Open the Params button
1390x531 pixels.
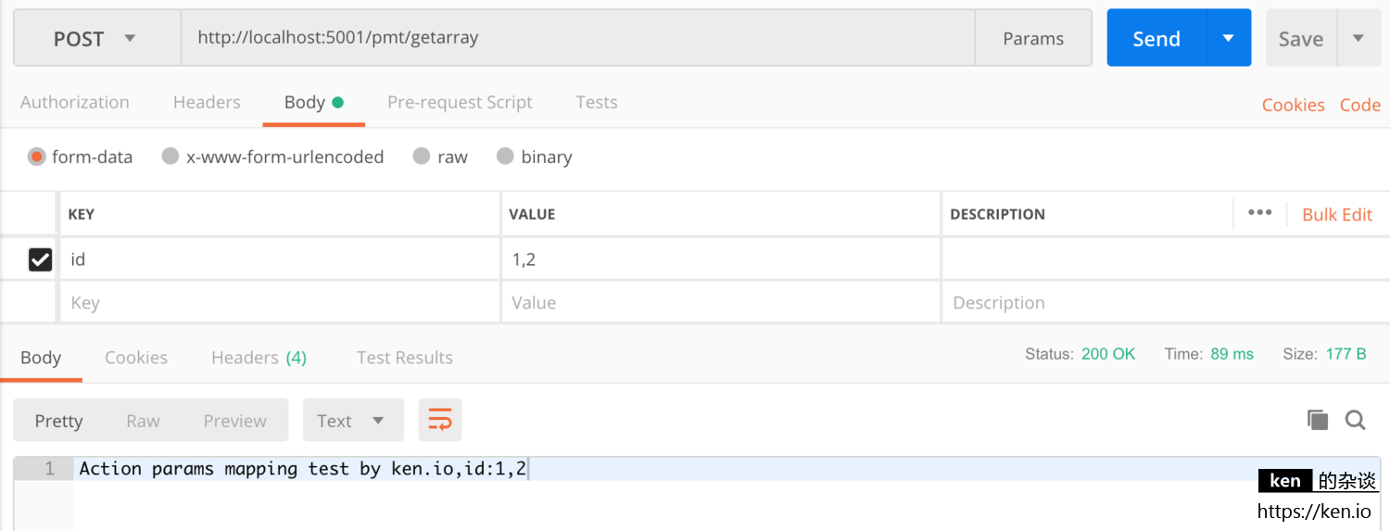(x=1033, y=38)
